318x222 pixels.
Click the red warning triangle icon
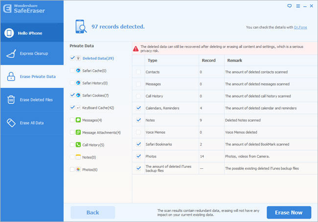coord(136,49)
